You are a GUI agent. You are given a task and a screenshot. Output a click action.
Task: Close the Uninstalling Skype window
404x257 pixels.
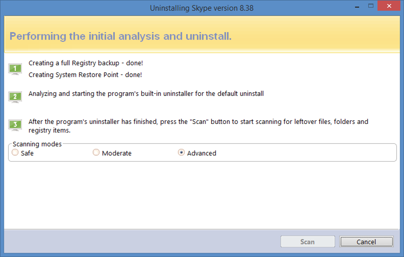(389, 6)
